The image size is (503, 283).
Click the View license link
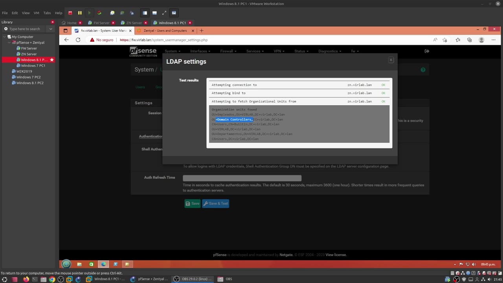pyautogui.click(x=336, y=255)
